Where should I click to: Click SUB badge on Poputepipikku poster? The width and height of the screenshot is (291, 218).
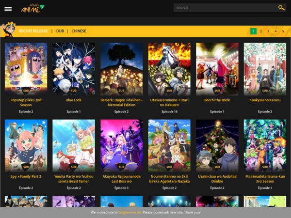26,91
